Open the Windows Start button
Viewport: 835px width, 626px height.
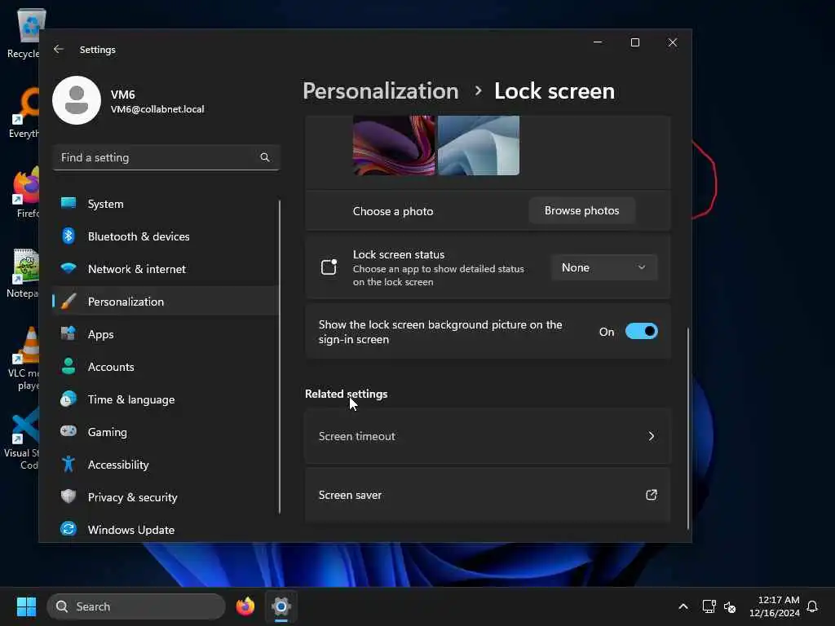(26, 606)
